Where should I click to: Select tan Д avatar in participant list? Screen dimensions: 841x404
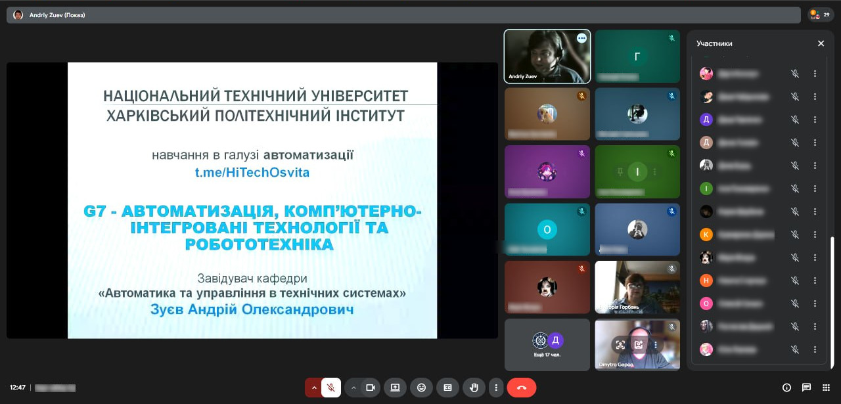(706, 143)
